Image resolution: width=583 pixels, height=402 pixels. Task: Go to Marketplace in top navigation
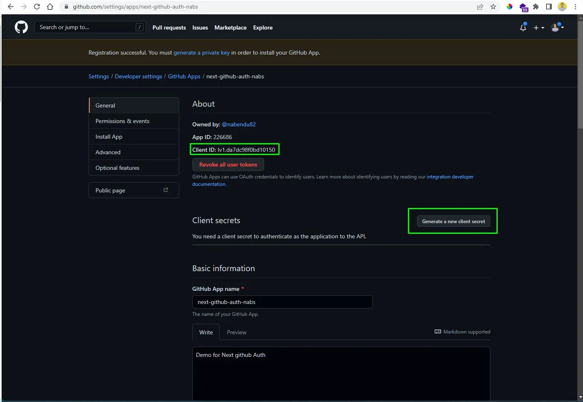[x=230, y=27]
